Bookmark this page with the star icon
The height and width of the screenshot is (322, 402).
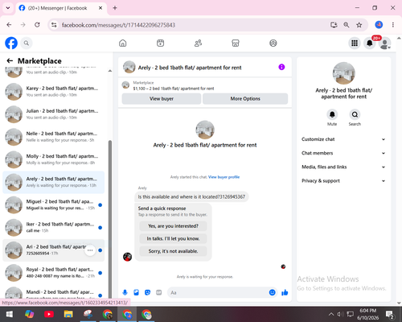click(359, 25)
